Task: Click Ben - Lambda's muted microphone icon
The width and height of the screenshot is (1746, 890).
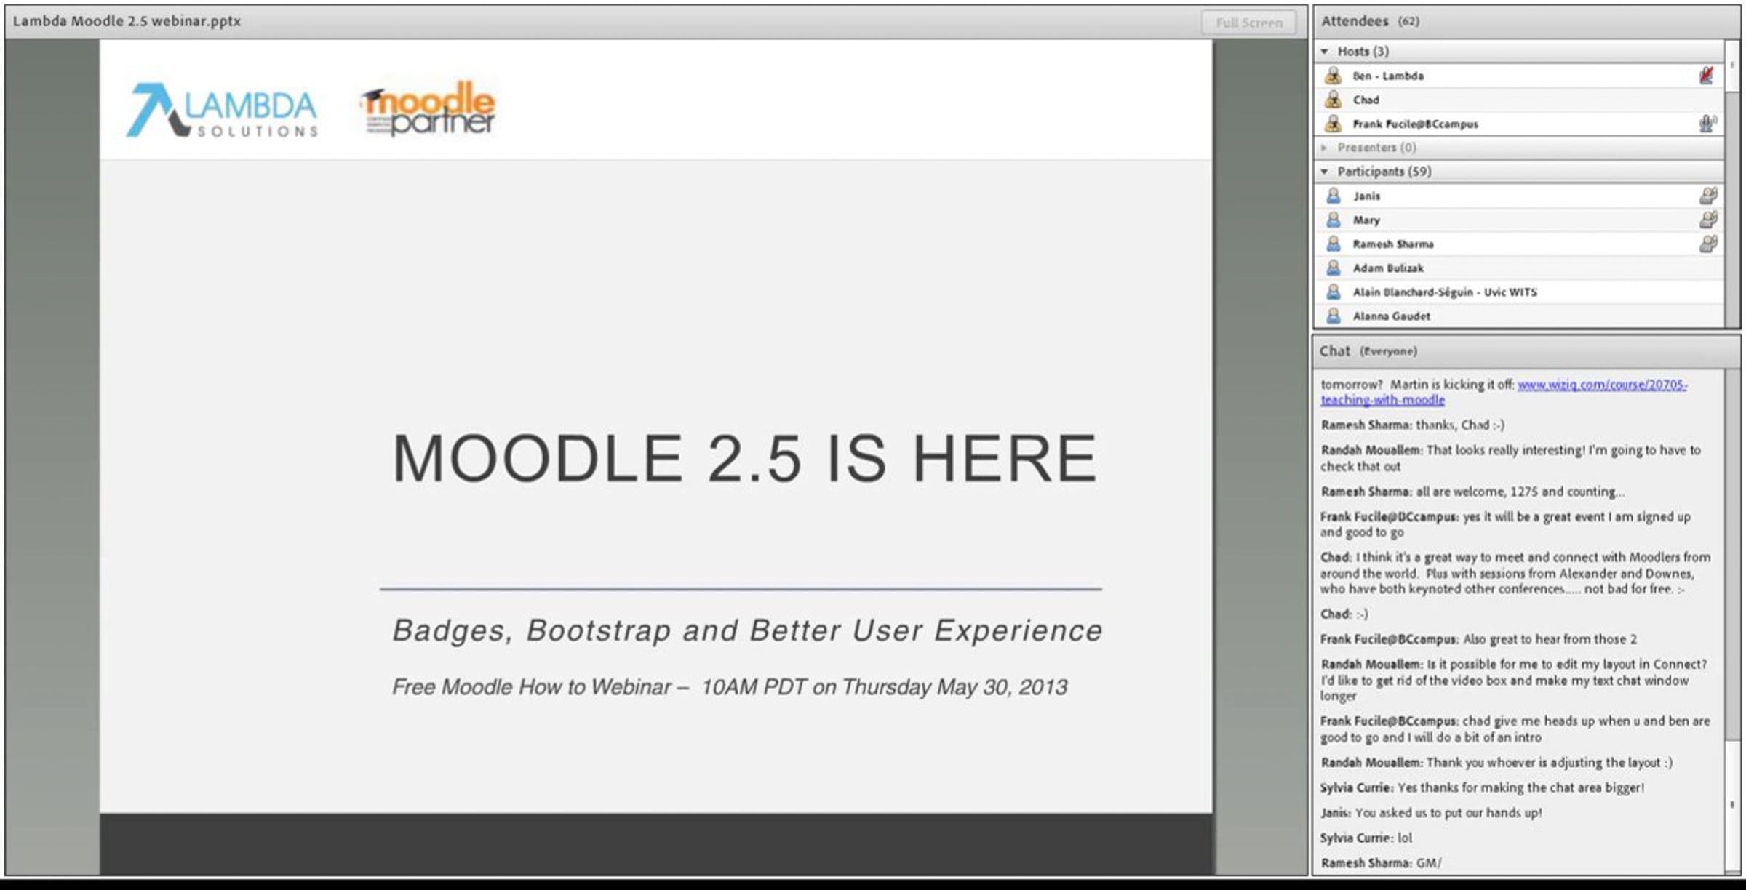Action: [x=1706, y=76]
